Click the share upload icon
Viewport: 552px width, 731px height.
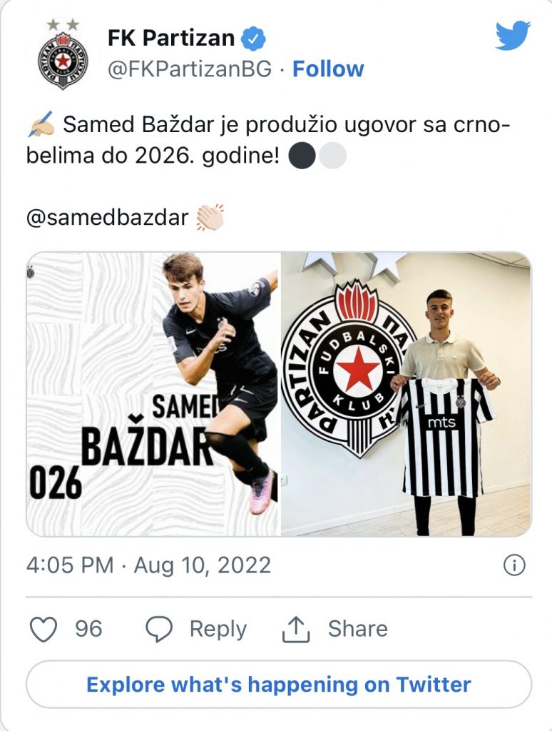[295, 629]
